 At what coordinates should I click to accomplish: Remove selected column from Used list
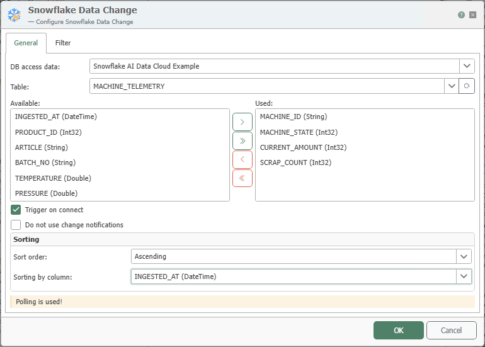243,159
